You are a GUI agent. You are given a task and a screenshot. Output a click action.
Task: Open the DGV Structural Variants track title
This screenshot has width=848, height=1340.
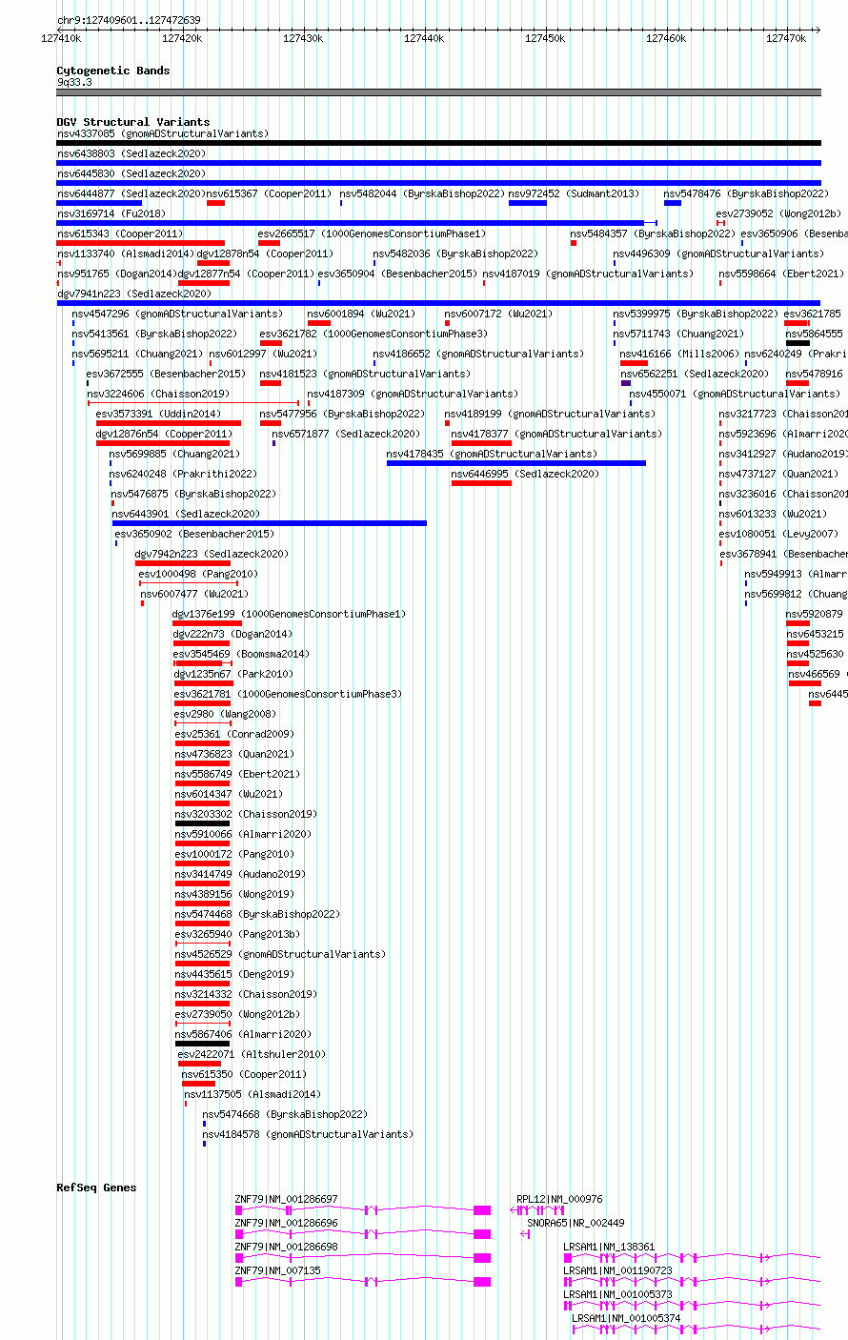point(132,122)
